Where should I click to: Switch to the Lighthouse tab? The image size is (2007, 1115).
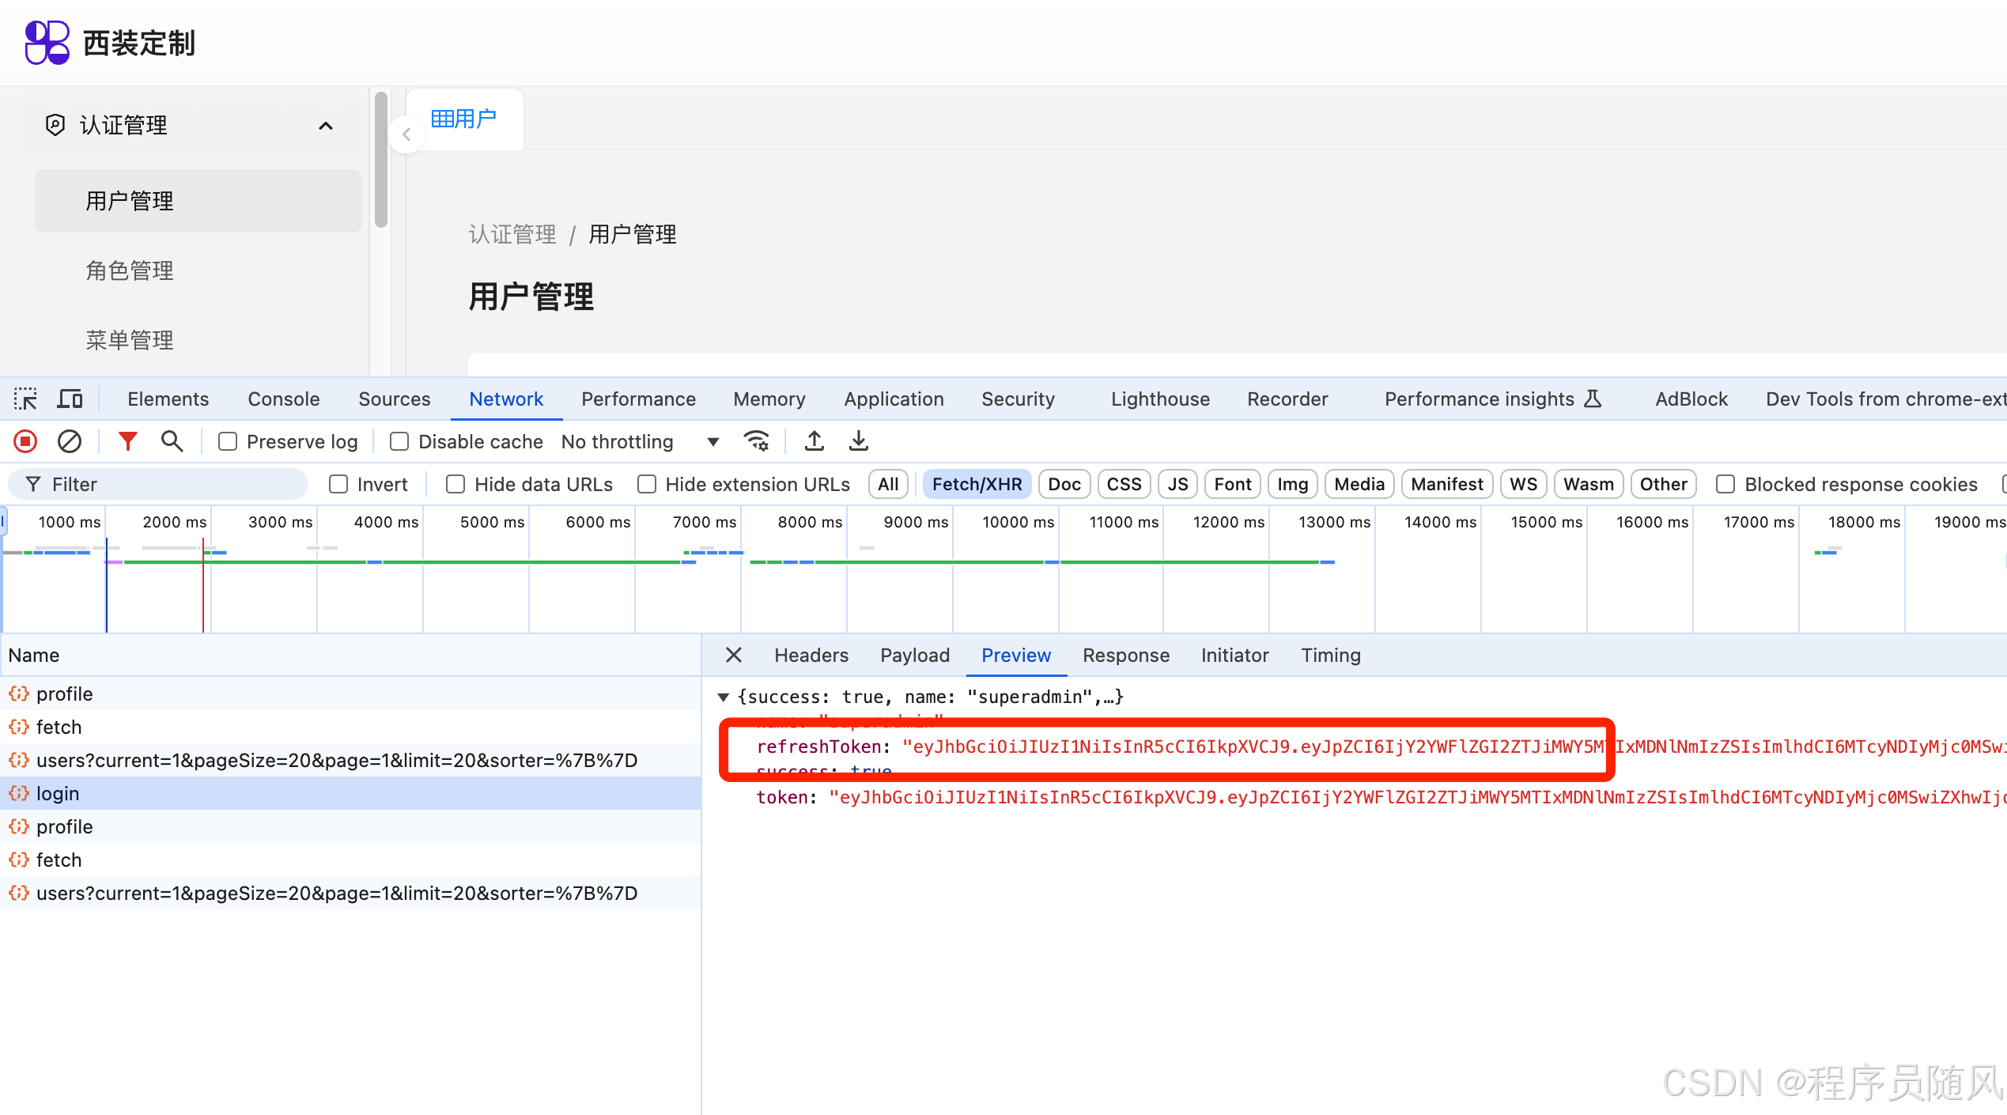coord(1160,399)
